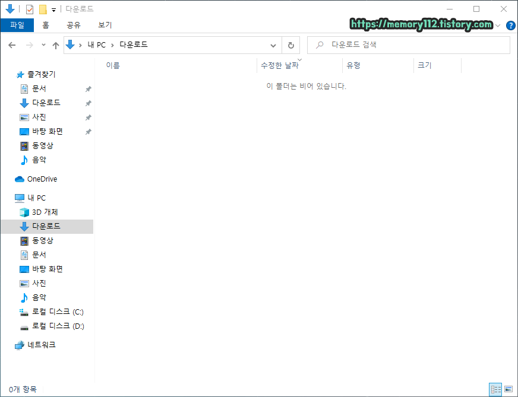Open the address bar history dropdown
The width and height of the screenshot is (518, 397).
(x=273, y=45)
